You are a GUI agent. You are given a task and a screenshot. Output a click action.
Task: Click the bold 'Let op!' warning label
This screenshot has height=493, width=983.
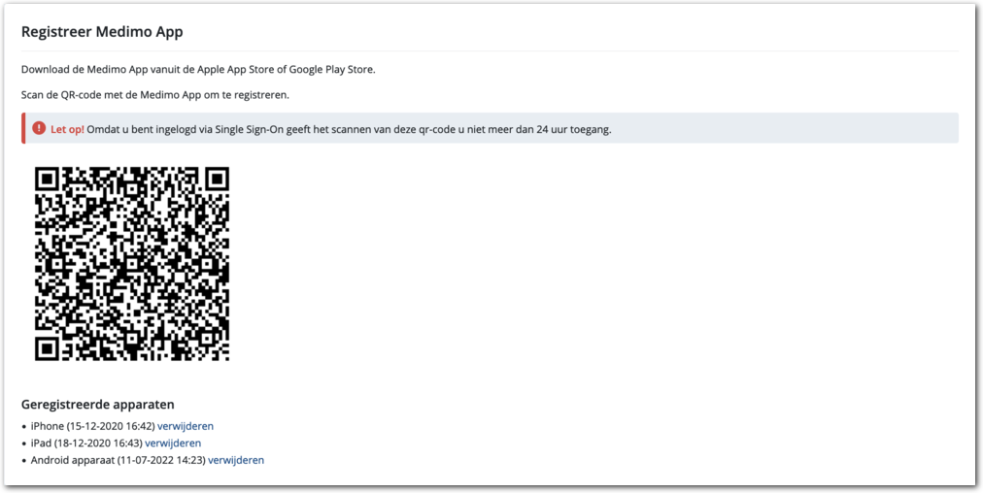coord(67,129)
